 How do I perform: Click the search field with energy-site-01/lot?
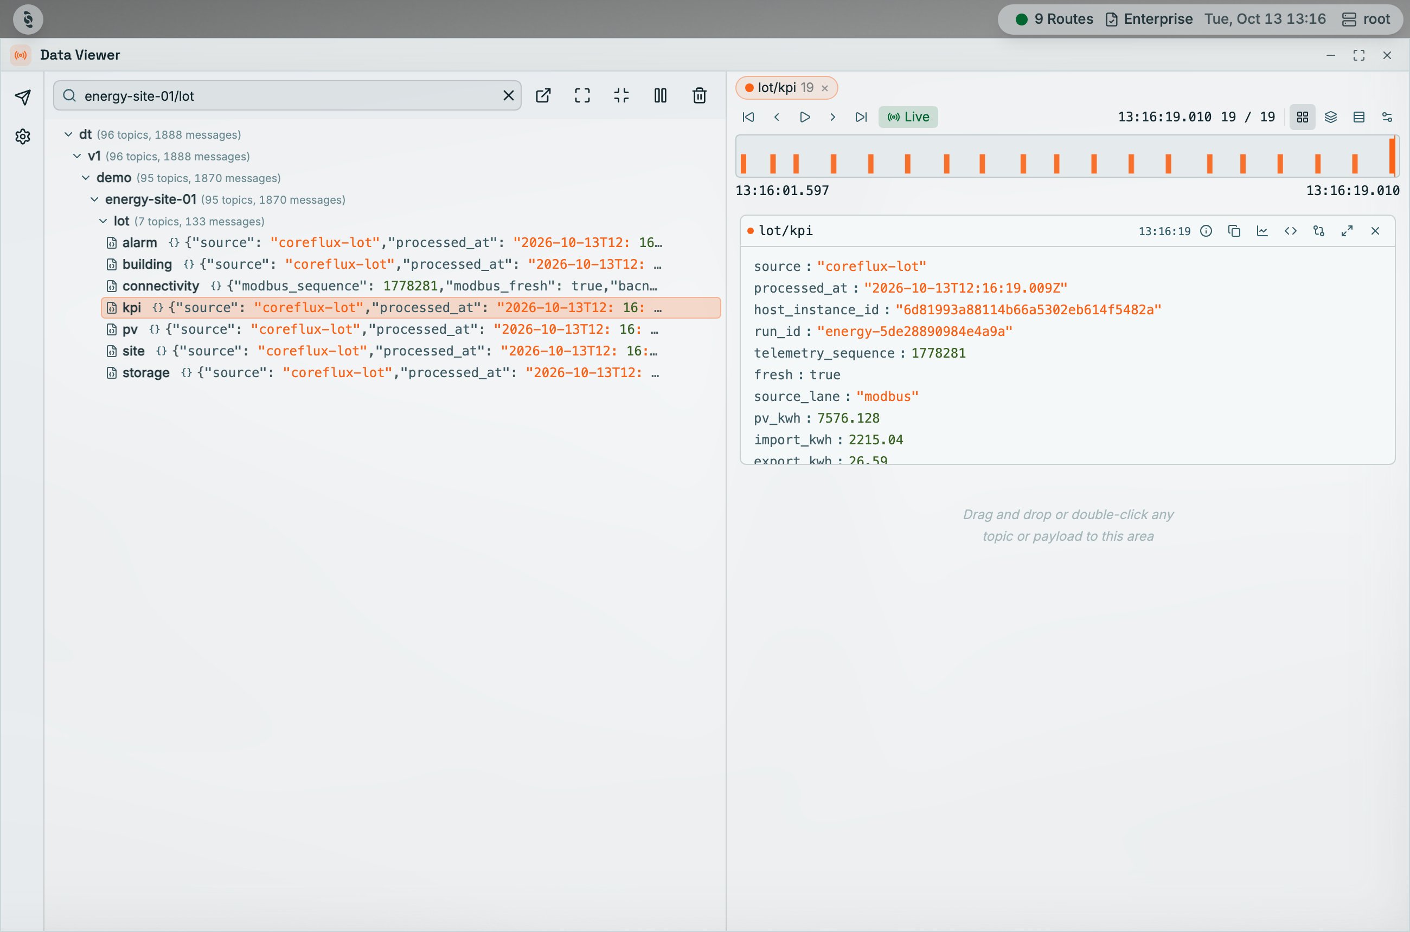pyautogui.click(x=287, y=96)
